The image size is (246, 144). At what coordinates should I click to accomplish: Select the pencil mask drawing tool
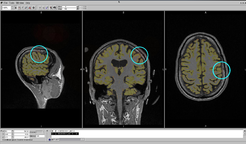pyautogui.click(x=22, y=8)
